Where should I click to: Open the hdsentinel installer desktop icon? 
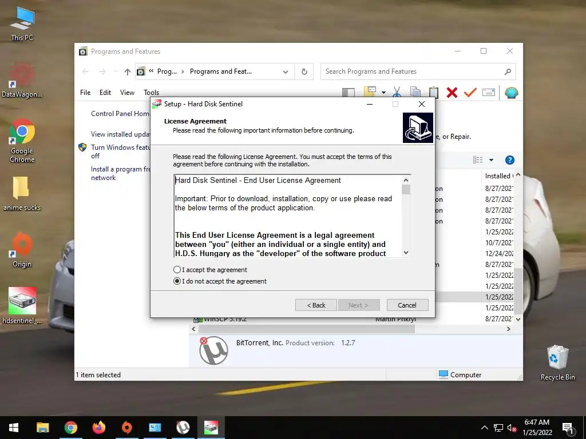pyautogui.click(x=22, y=305)
